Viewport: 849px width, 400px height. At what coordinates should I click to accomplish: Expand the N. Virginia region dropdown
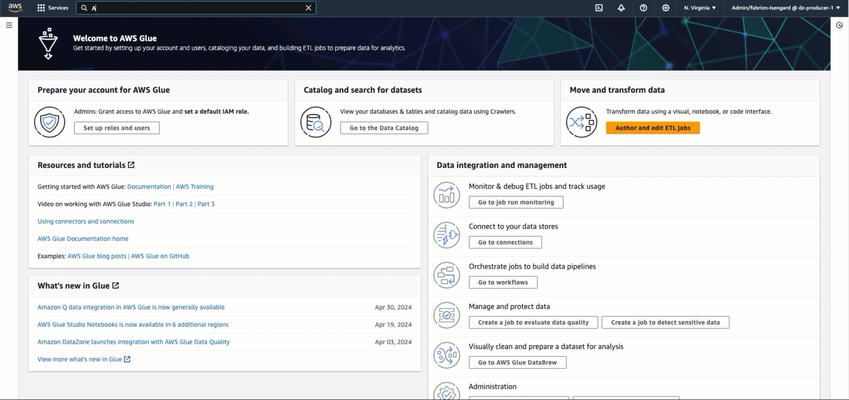699,8
